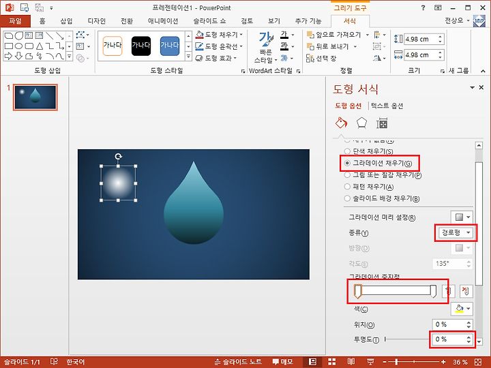Select 단색 채우기 radio button
Image resolution: width=491 pixels, height=368 pixels.
click(x=347, y=151)
